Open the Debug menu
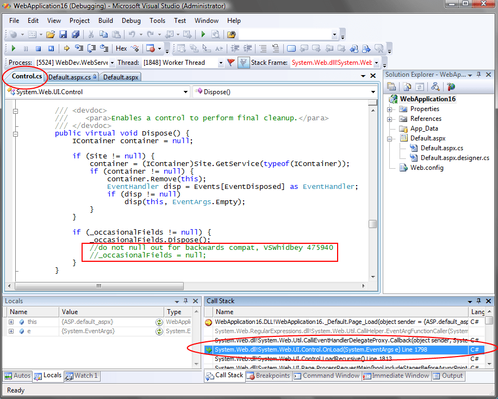Viewport: 498px width, 399px height. [131, 21]
